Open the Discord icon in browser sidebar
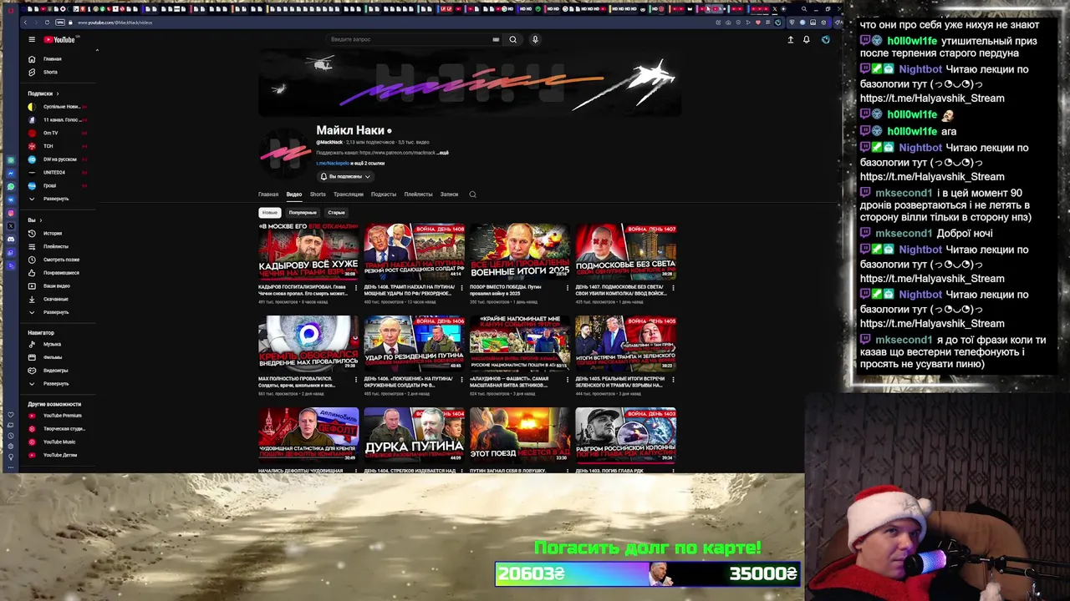1070x601 pixels. click(x=10, y=239)
